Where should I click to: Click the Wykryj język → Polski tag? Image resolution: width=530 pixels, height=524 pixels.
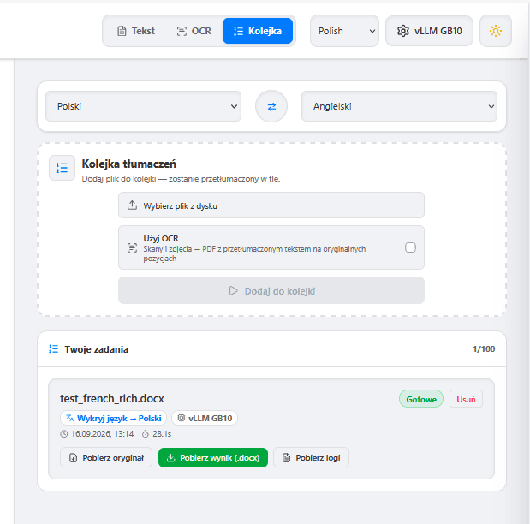point(114,418)
